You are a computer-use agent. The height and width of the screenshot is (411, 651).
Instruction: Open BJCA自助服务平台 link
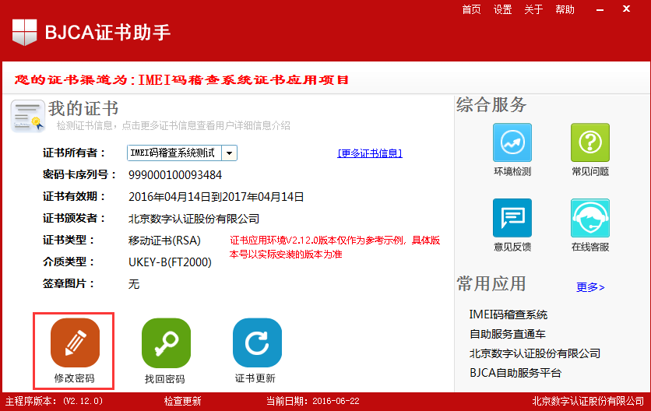516,373
